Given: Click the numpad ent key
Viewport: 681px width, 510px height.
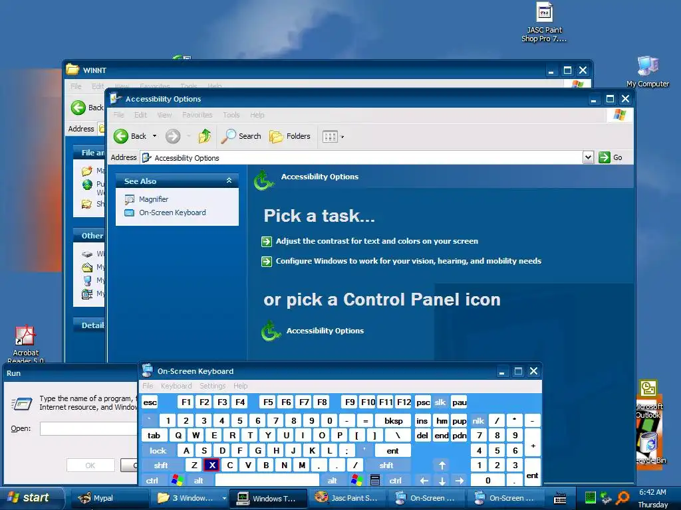Looking at the screenshot, I should click(x=532, y=473).
